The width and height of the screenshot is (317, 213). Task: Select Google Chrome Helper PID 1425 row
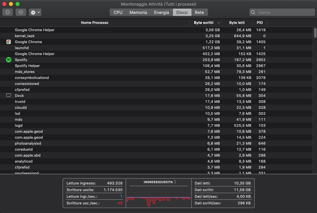(x=156, y=54)
